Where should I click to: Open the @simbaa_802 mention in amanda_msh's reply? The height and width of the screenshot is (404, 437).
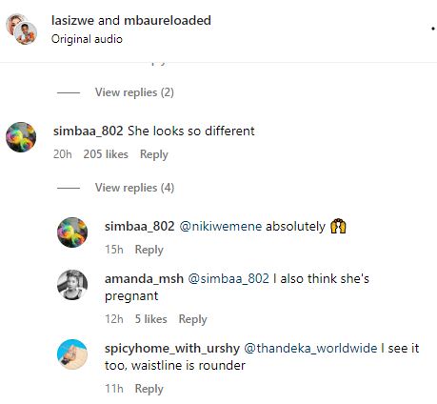[x=228, y=278]
